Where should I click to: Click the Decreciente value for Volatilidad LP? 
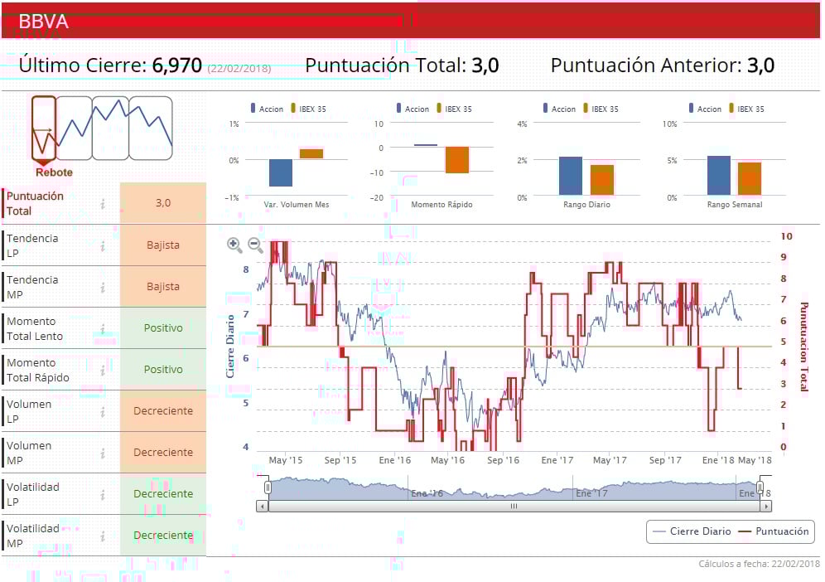pyautogui.click(x=163, y=494)
